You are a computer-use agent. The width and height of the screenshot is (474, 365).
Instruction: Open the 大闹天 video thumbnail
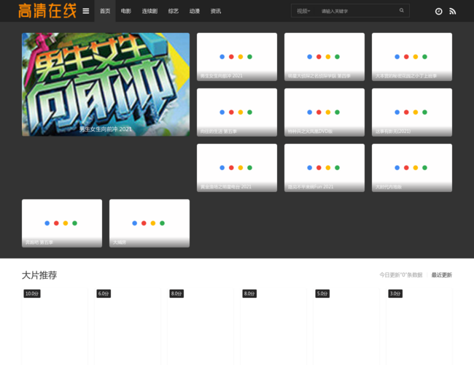(149, 223)
